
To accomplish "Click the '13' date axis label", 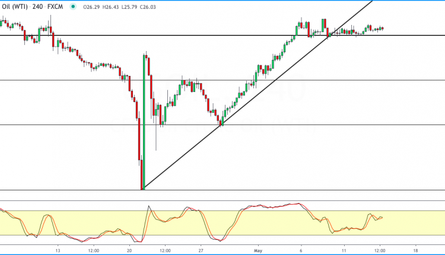I will pos(58,250).
